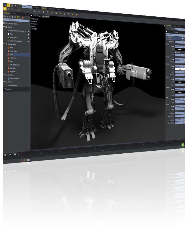The height and width of the screenshot is (237, 188).
Task: Collapse the Material Library tree node
Action: (4, 44)
